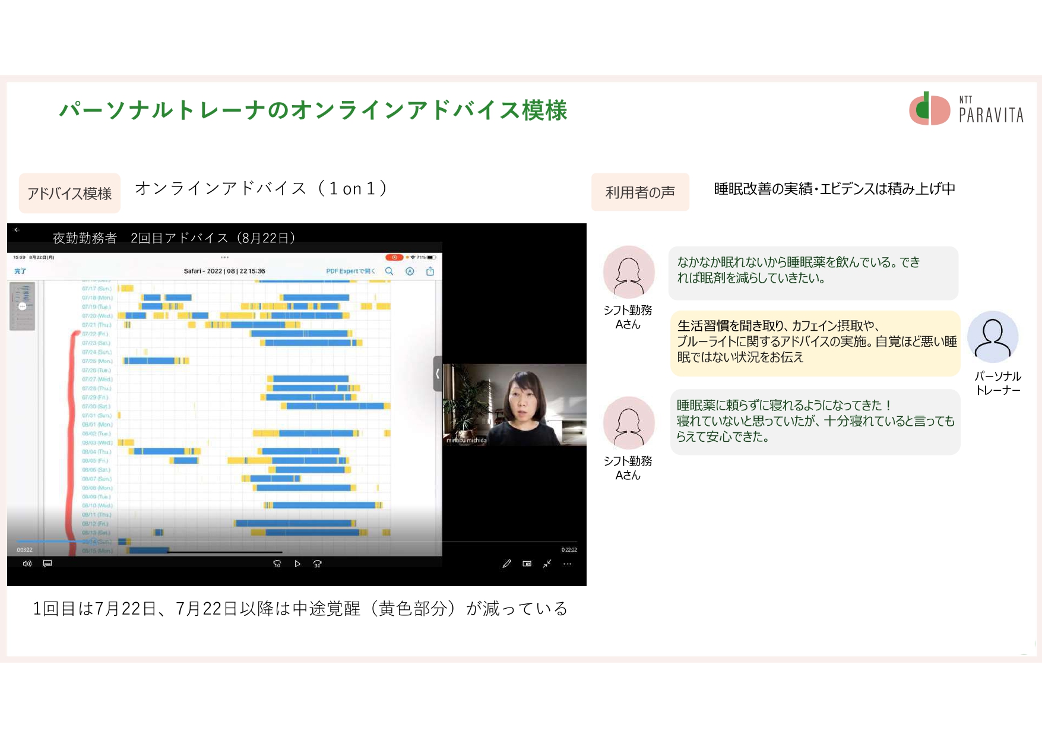1042x737 pixels.
Task: Open the file in PDF Expert link
Action: (350, 271)
